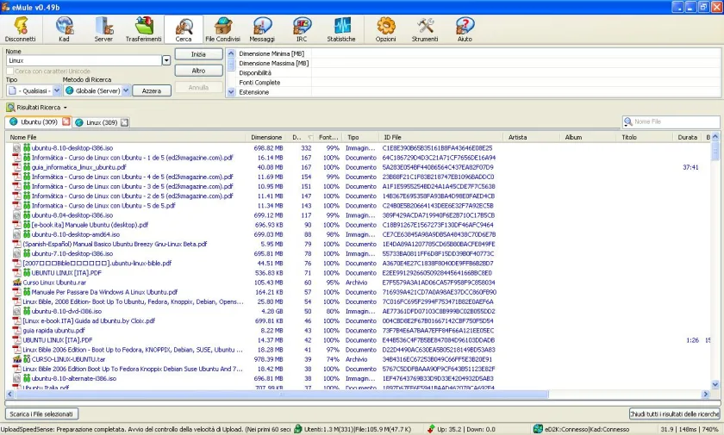Click 'Scarica i File selezionati' button
Screen dimensions: 724x435
pos(41,413)
